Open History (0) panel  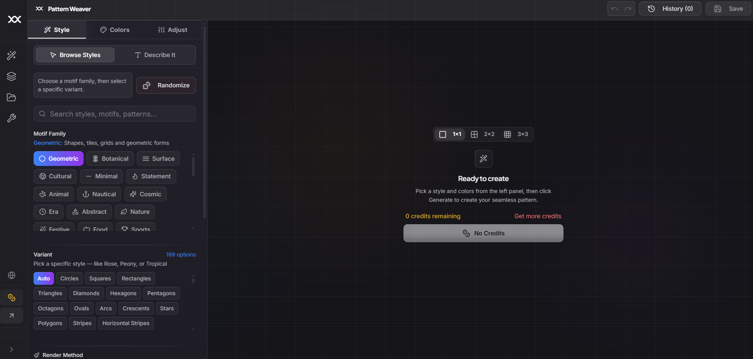[670, 9]
